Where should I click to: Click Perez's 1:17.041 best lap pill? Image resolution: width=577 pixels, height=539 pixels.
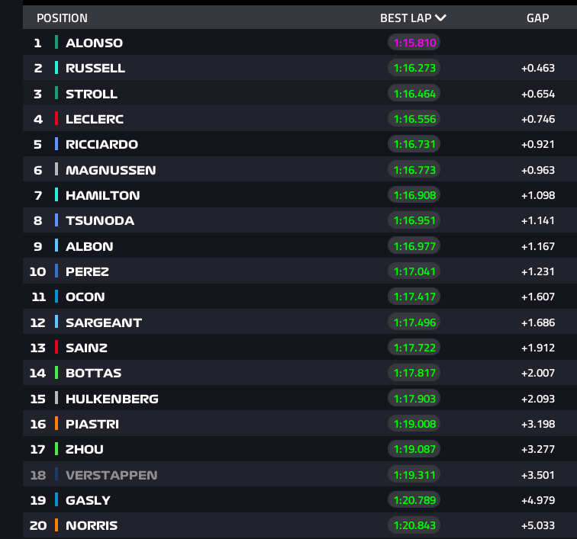(414, 271)
